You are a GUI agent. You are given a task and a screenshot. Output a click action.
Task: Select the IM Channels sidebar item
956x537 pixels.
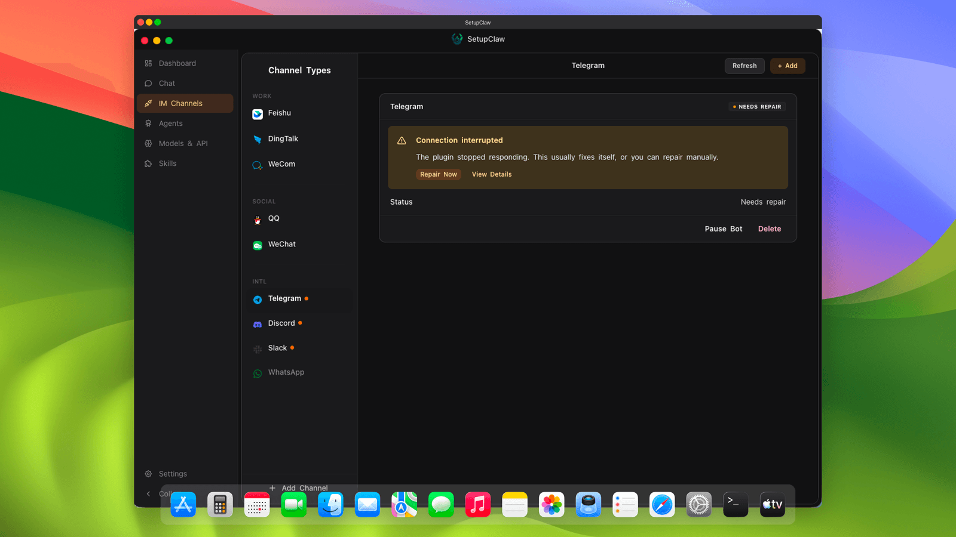click(185, 103)
